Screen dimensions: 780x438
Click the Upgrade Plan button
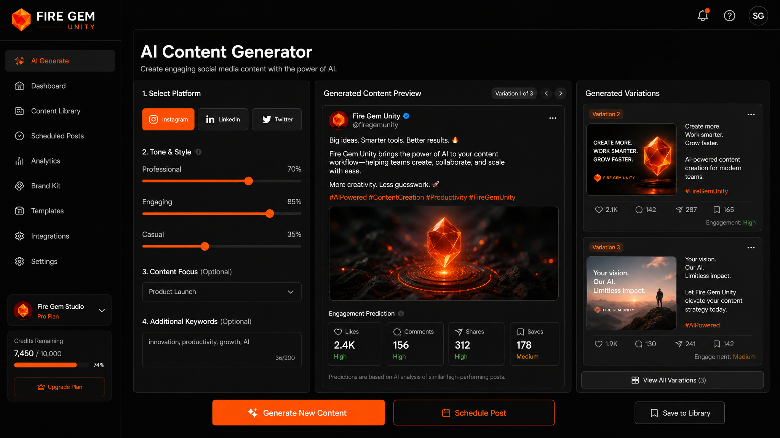(59, 387)
